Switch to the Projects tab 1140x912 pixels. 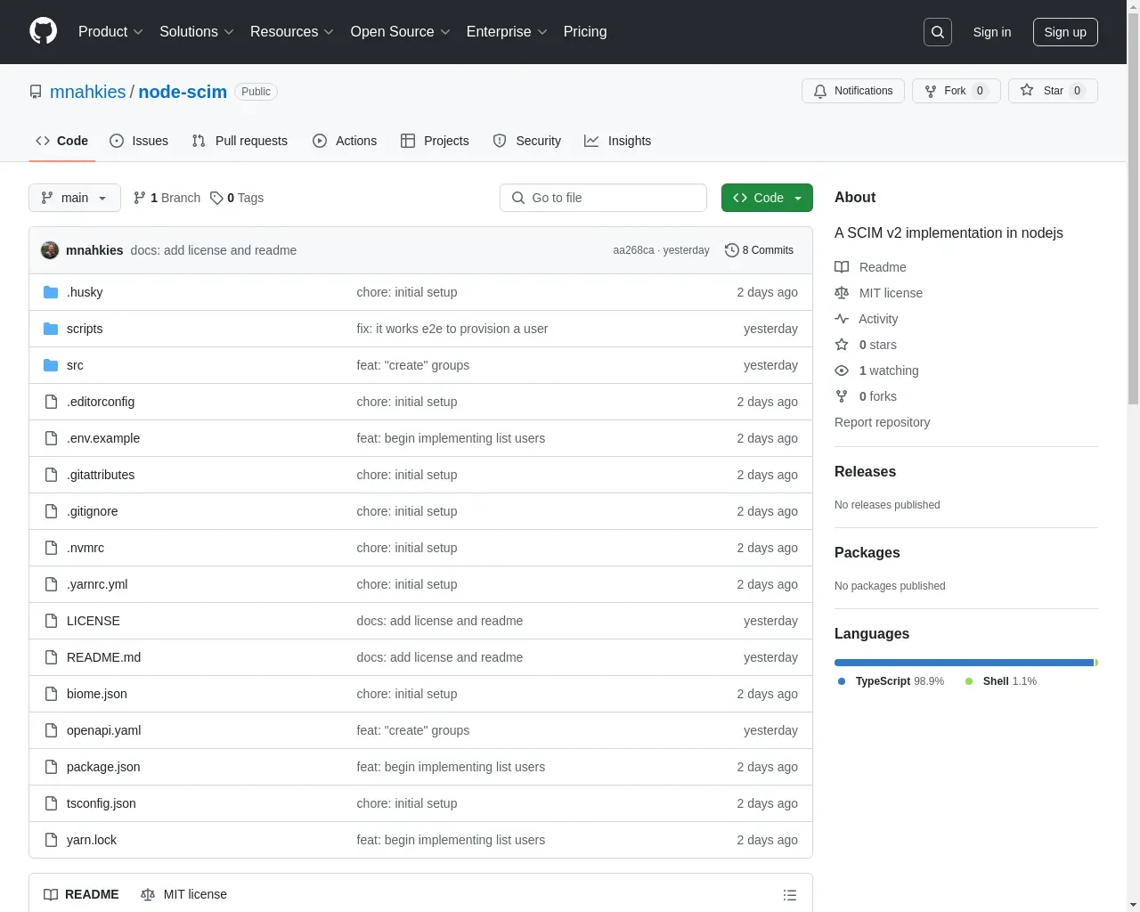click(x=435, y=141)
